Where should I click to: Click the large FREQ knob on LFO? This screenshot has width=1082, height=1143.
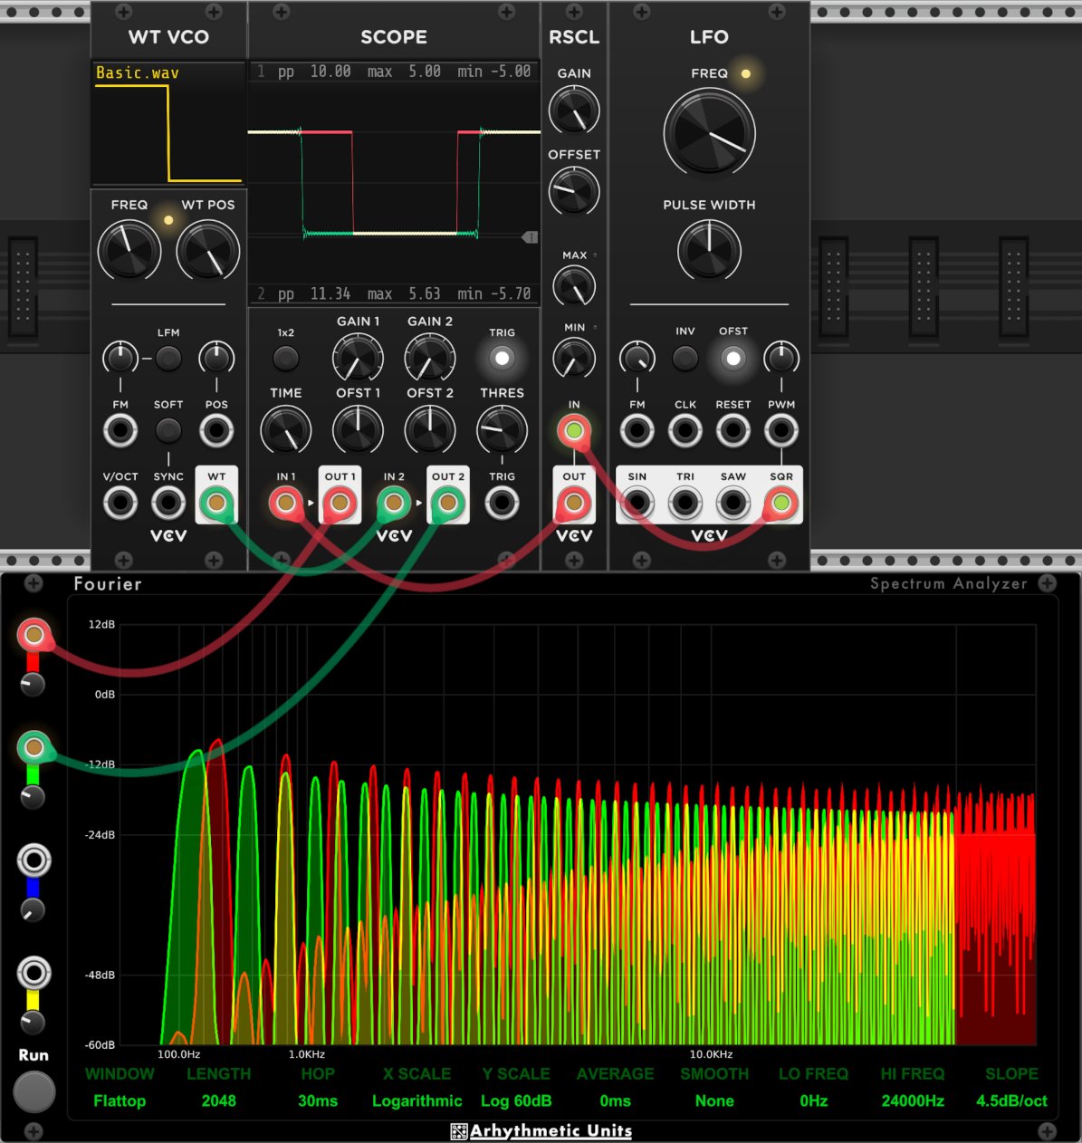[x=709, y=133]
